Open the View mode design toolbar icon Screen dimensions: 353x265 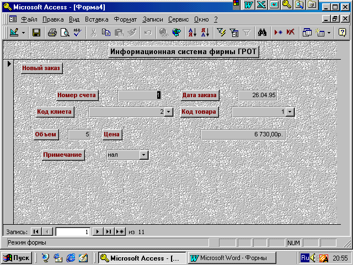tap(14, 33)
